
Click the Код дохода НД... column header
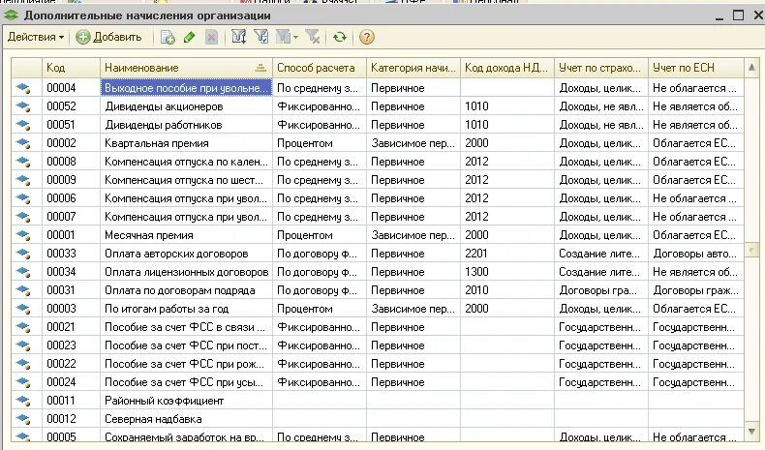tap(506, 68)
